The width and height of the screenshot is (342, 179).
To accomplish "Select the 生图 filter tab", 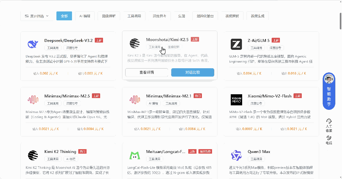I will click(x=182, y=16).
